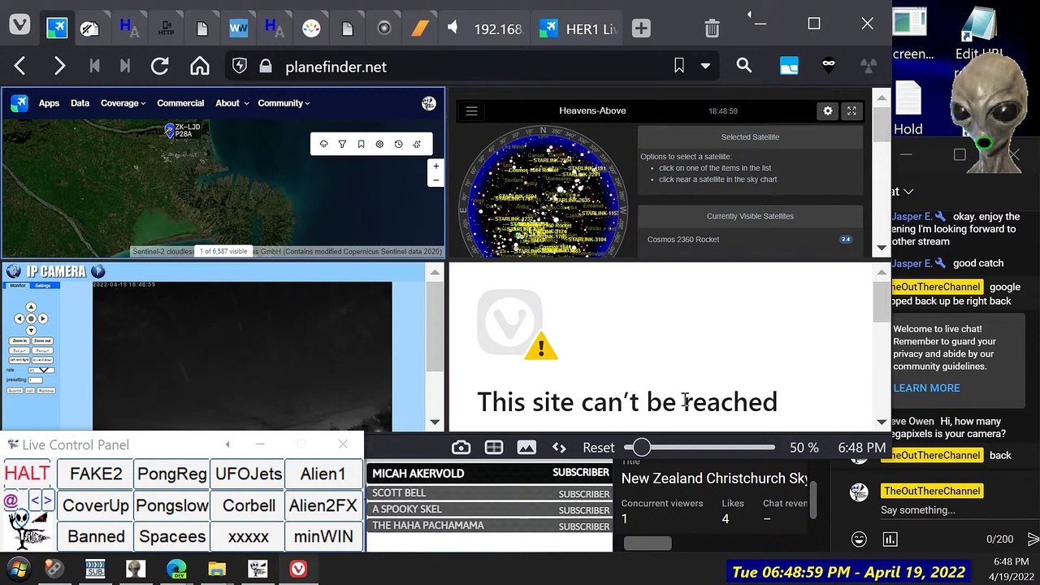Toggle Heavens-Above fullscreen view
The image size is (1040, 585).
click(x=851, y=111)
